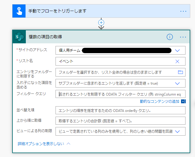Click the フィルター クエリ label
The image size is (195, 157).
(x=31, y=94)
